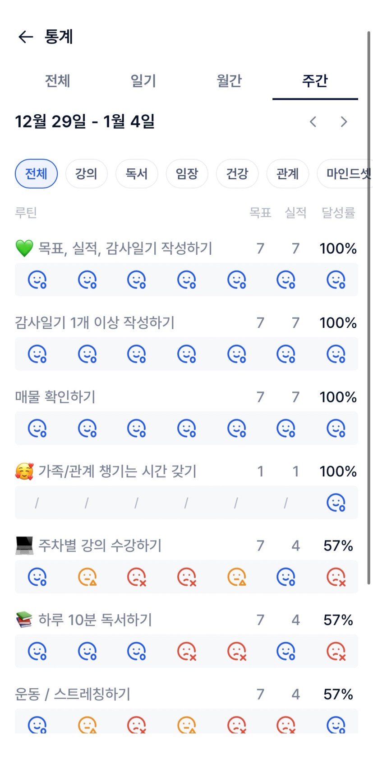
Task: Tap first day face in 매물 확인하기
Action: (37, 428)
